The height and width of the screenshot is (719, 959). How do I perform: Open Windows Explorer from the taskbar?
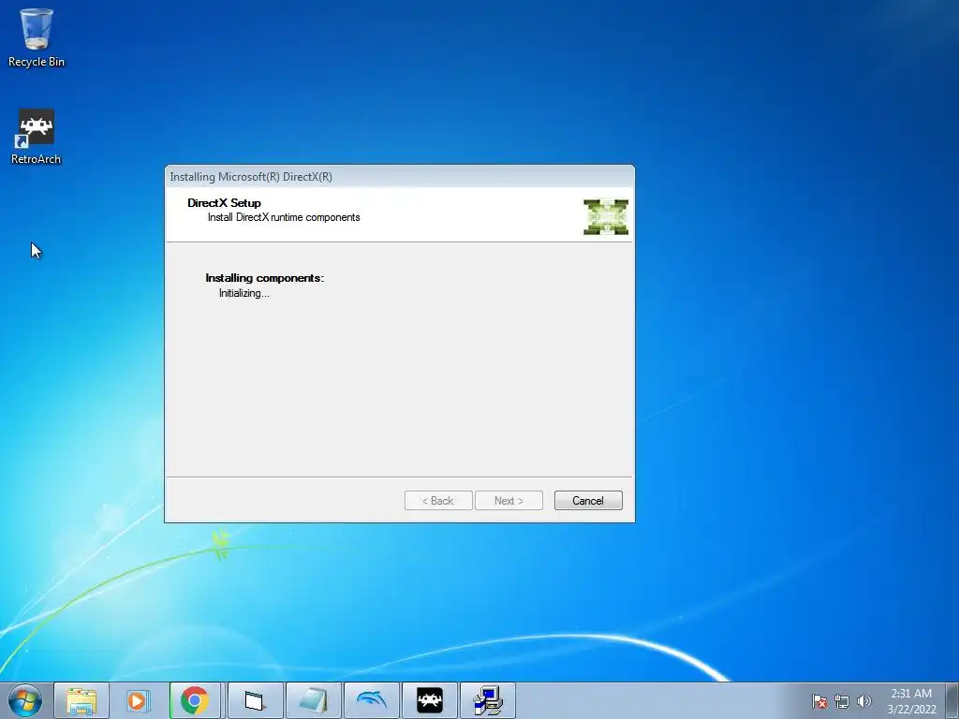point(81,700)
